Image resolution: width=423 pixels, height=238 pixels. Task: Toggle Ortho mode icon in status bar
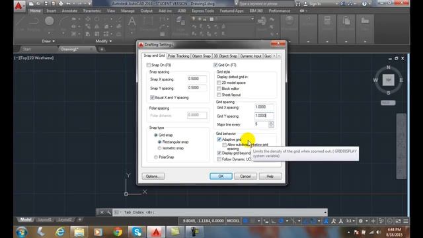click(x=273, y=221)
